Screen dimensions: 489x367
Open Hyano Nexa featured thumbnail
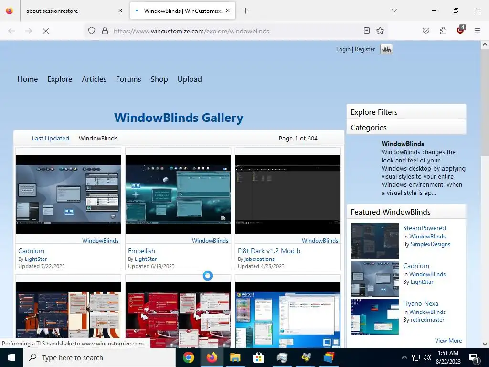(374, 316)
